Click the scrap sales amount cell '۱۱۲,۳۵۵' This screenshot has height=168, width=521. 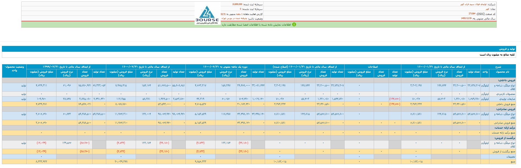[x=121, y=99]
